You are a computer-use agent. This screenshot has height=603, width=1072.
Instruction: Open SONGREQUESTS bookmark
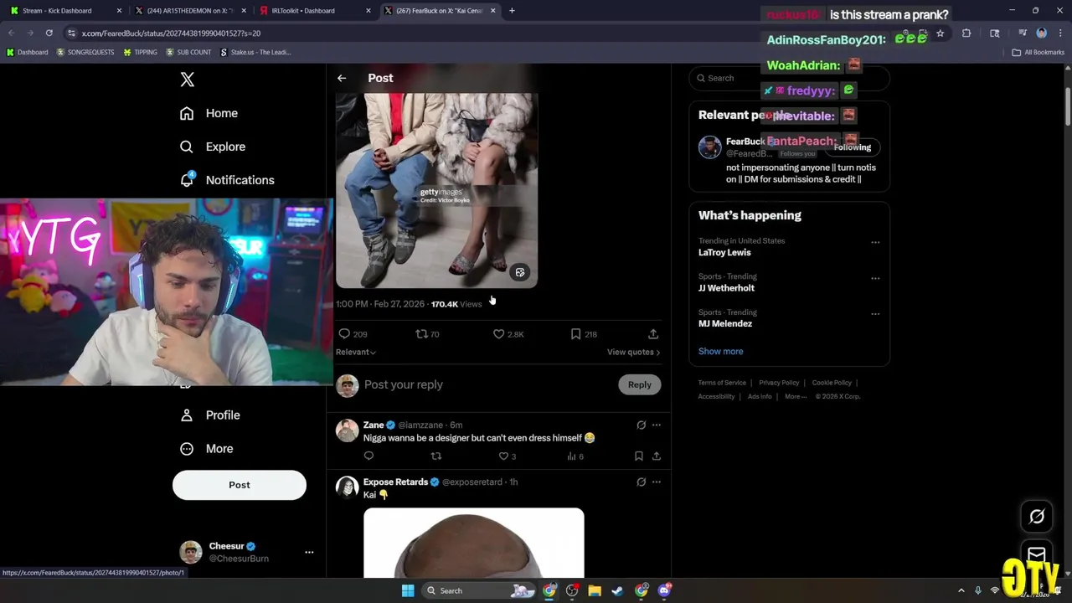point(85,52)
